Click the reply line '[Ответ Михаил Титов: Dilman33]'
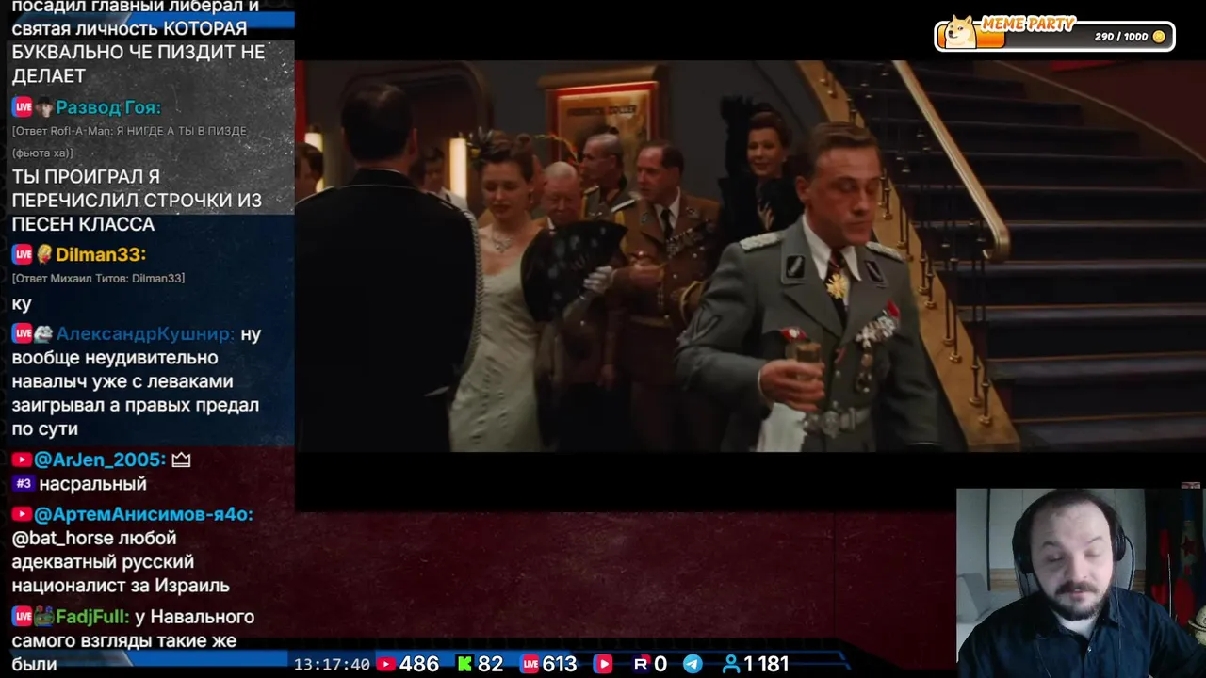Image resolution: width=1206 pixels, height=678 pixels. point(98,279)
